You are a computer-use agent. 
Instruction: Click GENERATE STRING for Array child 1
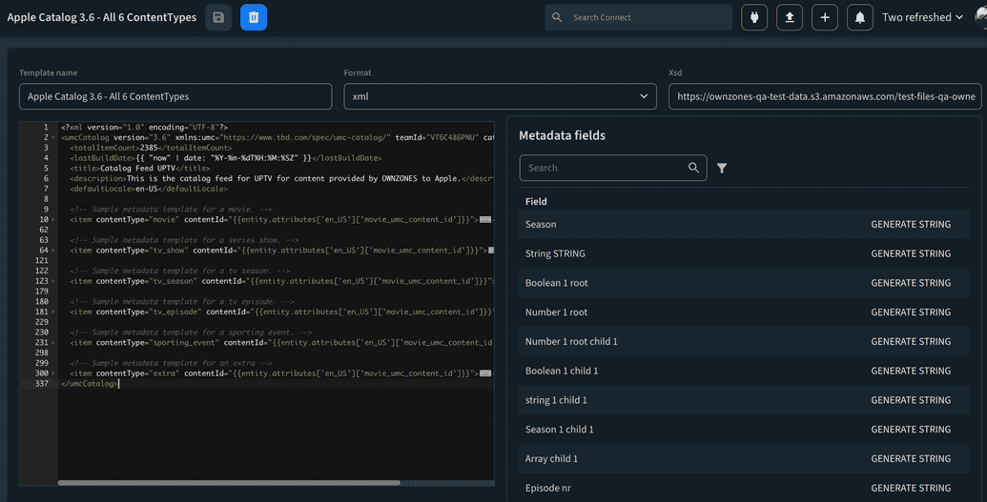[911, 459]
